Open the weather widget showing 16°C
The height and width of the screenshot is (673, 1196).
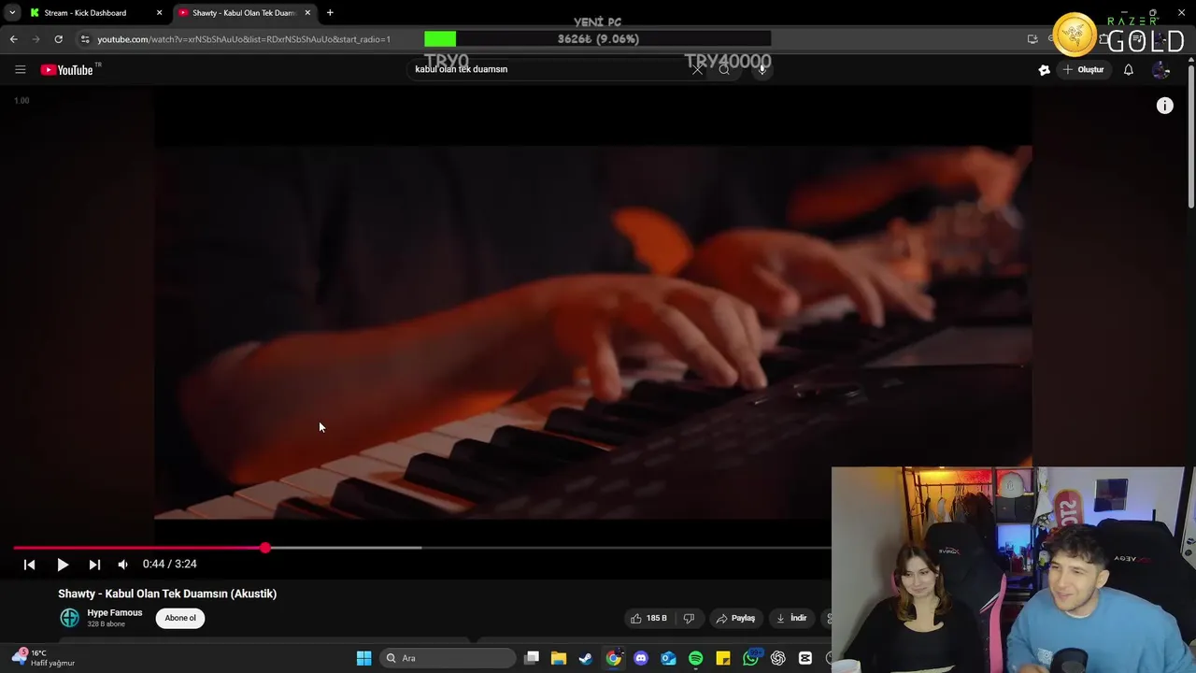tap(42, 658)
